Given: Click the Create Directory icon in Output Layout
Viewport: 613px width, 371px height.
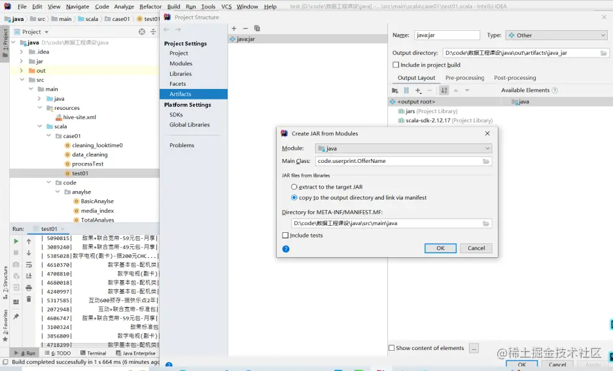Looking at the screenshot, I should pyautogui.click(x=395, y=90).
